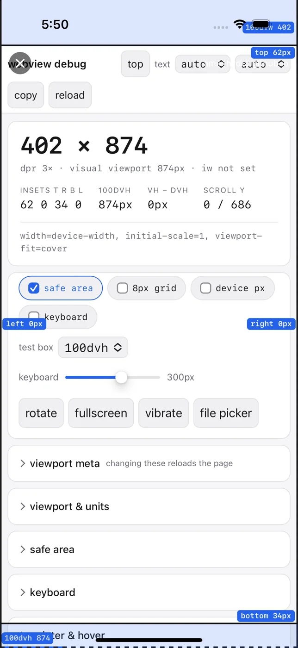Tap the 5:50 clock in status bar
This screenshot has height=648, width=298.
(x=55, y=25)
